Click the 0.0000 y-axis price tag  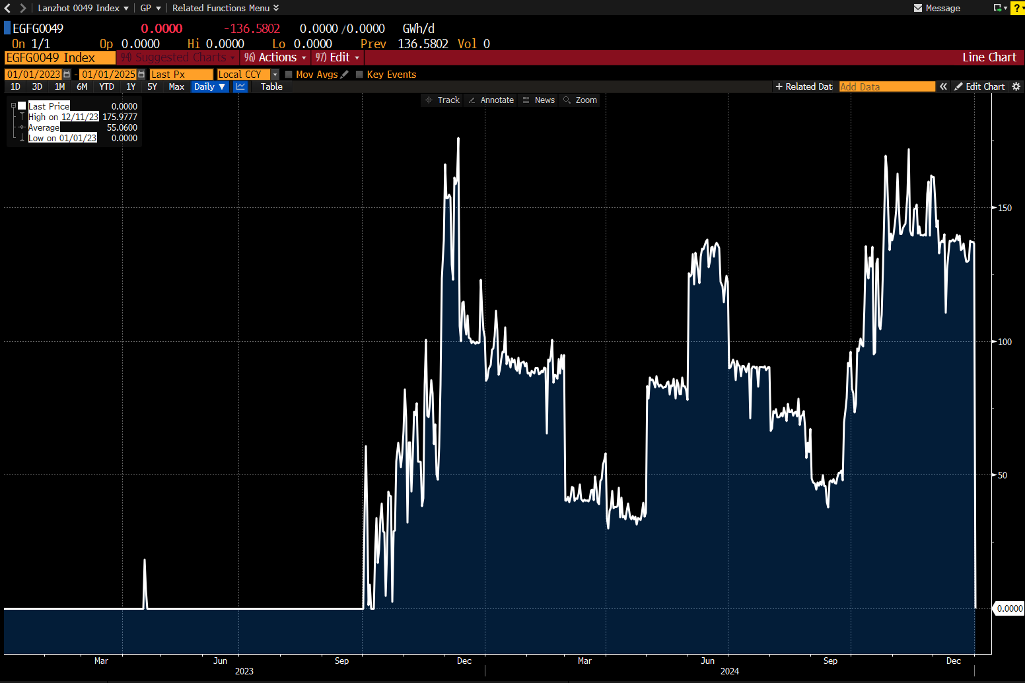[x=1010, y=608]
